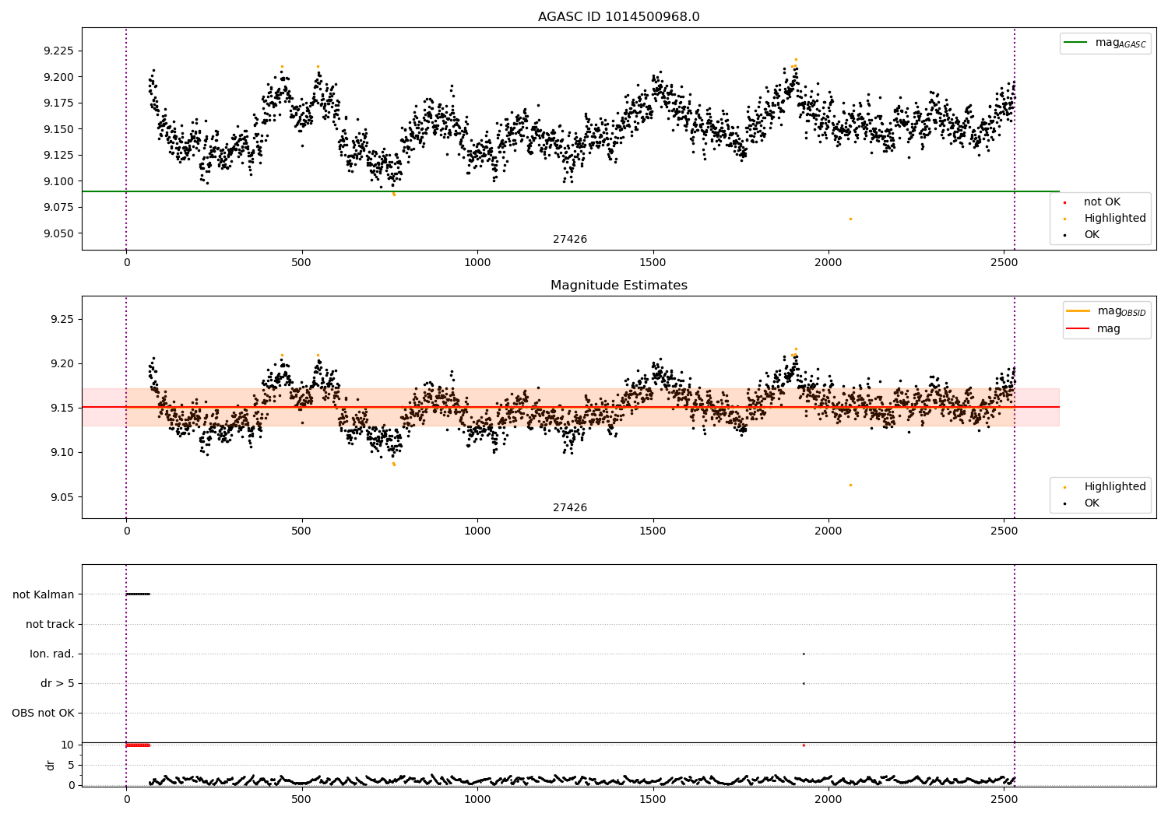
Task: Click the 9.225 y-axis tick label
Action: 58,51
